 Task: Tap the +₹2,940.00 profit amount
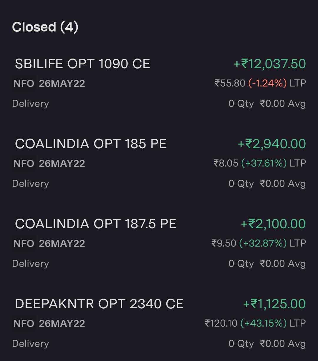[x=272, y=144]
